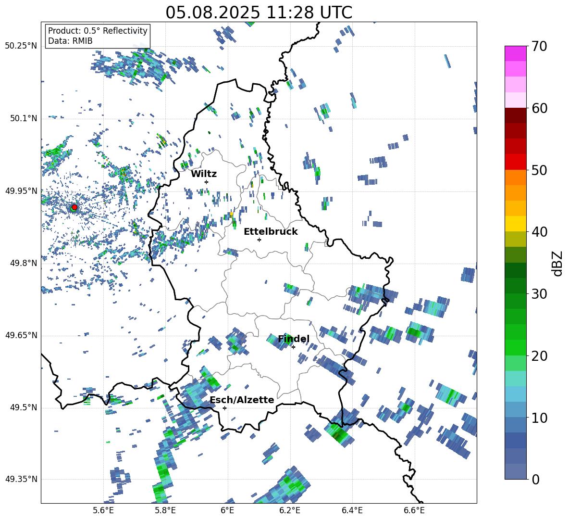This screenshot has height=520, width=569.
Task: Click the olive band below 40
Action: (515, 239)
